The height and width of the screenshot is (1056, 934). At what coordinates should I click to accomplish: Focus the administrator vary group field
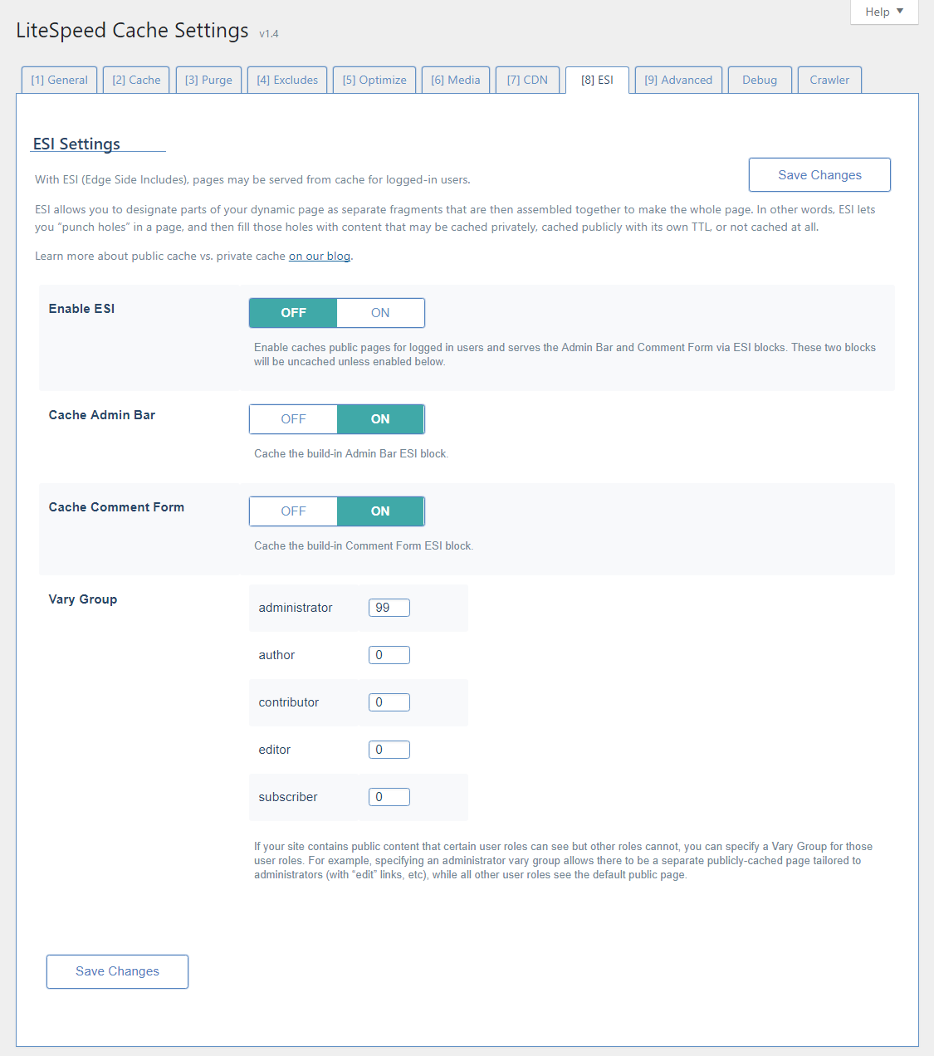pyautogui.click(x=389, y=608)
